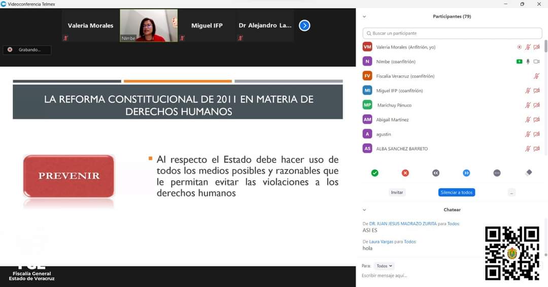Select ALBA SANCHEZ BARRETO participant entry
This screenshot has height=287, width=548.
[x=401, y=149]
